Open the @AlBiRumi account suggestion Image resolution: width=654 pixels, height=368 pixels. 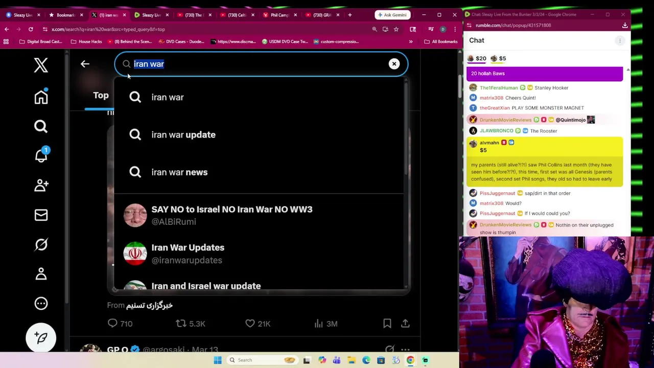click(259, 215)
